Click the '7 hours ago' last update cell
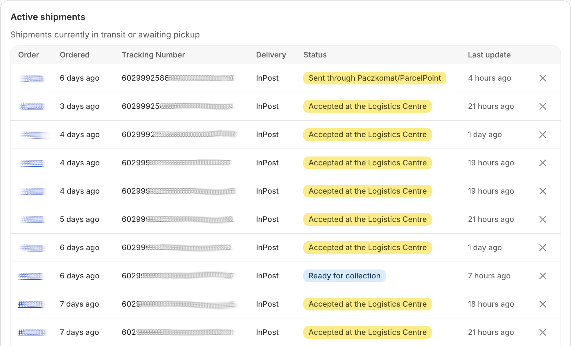 [489, 276]
